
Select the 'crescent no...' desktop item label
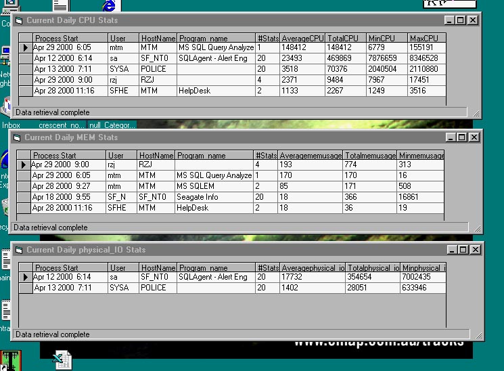62,125
